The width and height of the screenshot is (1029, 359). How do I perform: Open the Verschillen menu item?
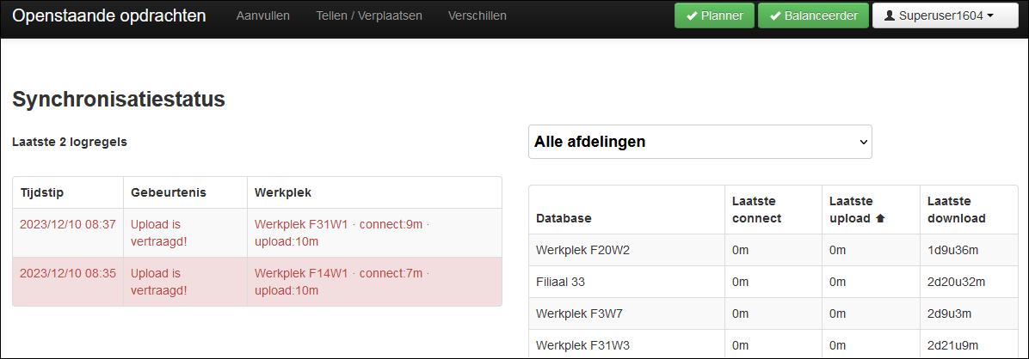478,15
